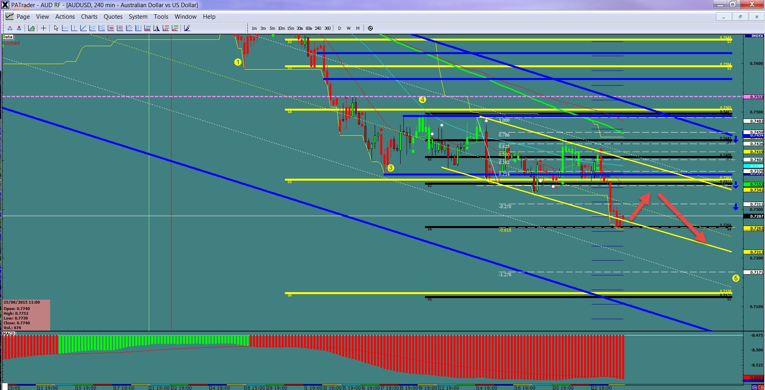765x390 pixels.
Task: Click the PAT lines toolbar icon
Action: 165,28
